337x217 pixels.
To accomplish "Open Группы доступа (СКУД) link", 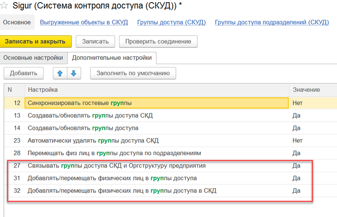I will 171,22.
